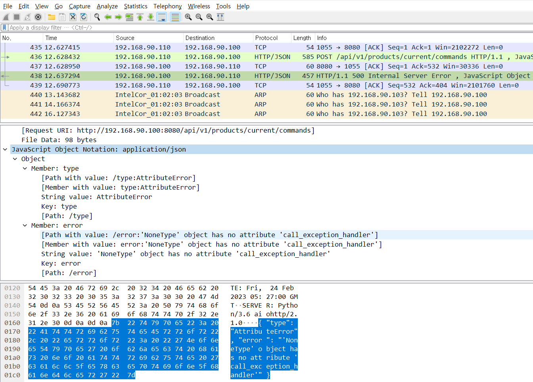The height and width of the screenshot is (382, 533).
Task: Select String value: AttributeError line
Action: [x=97, y=197]
